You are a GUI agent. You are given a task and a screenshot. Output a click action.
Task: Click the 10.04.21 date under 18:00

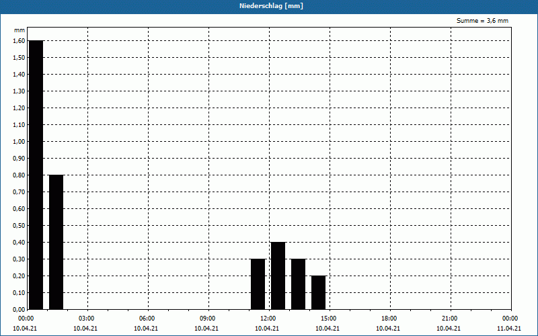point(388,328)
